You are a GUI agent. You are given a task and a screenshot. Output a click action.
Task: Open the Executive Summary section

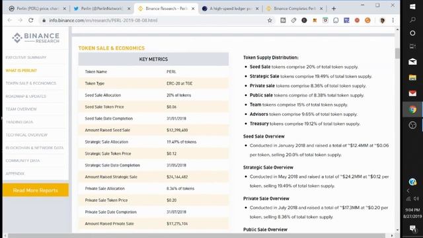(x=26, y=58)
